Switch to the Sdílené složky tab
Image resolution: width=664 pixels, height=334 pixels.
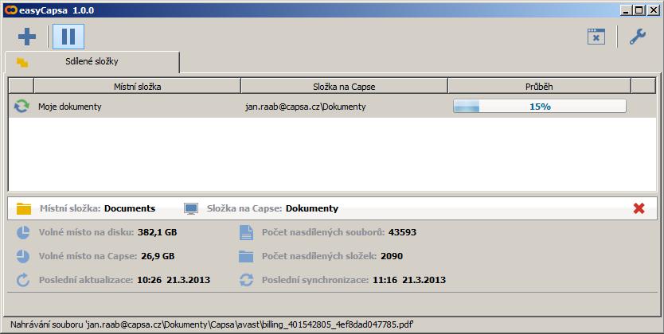click(92, 62)
